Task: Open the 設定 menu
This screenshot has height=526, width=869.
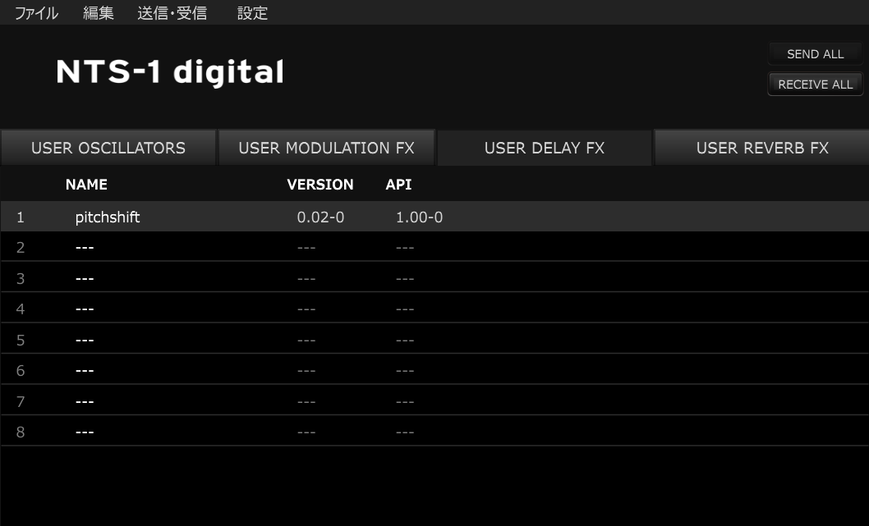Action: 252,13
